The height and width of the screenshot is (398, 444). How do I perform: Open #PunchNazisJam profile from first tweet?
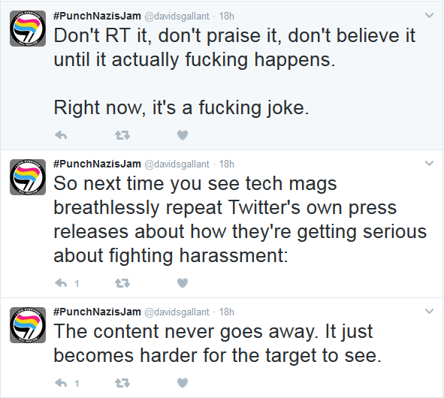tap(97, 16)
